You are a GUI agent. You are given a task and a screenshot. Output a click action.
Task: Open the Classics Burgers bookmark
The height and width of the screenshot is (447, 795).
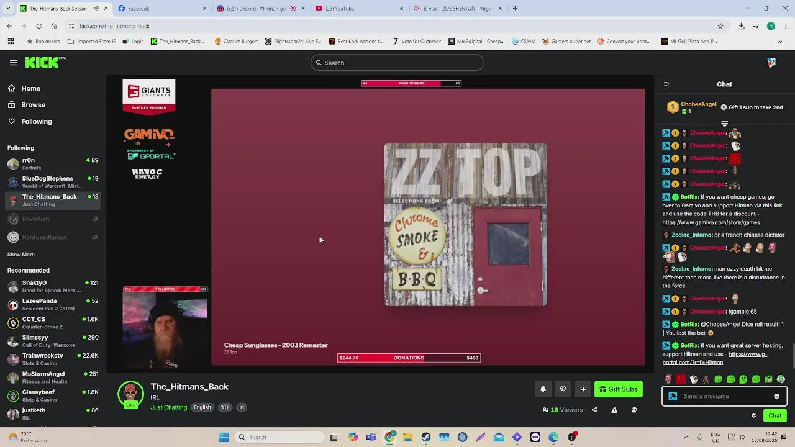pyautogui.click(x=236, y=42)
